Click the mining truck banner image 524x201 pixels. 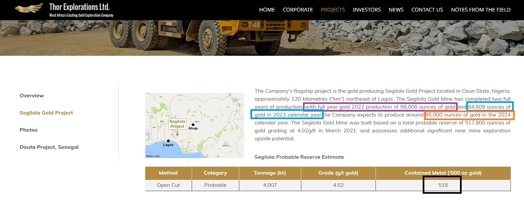262,38
